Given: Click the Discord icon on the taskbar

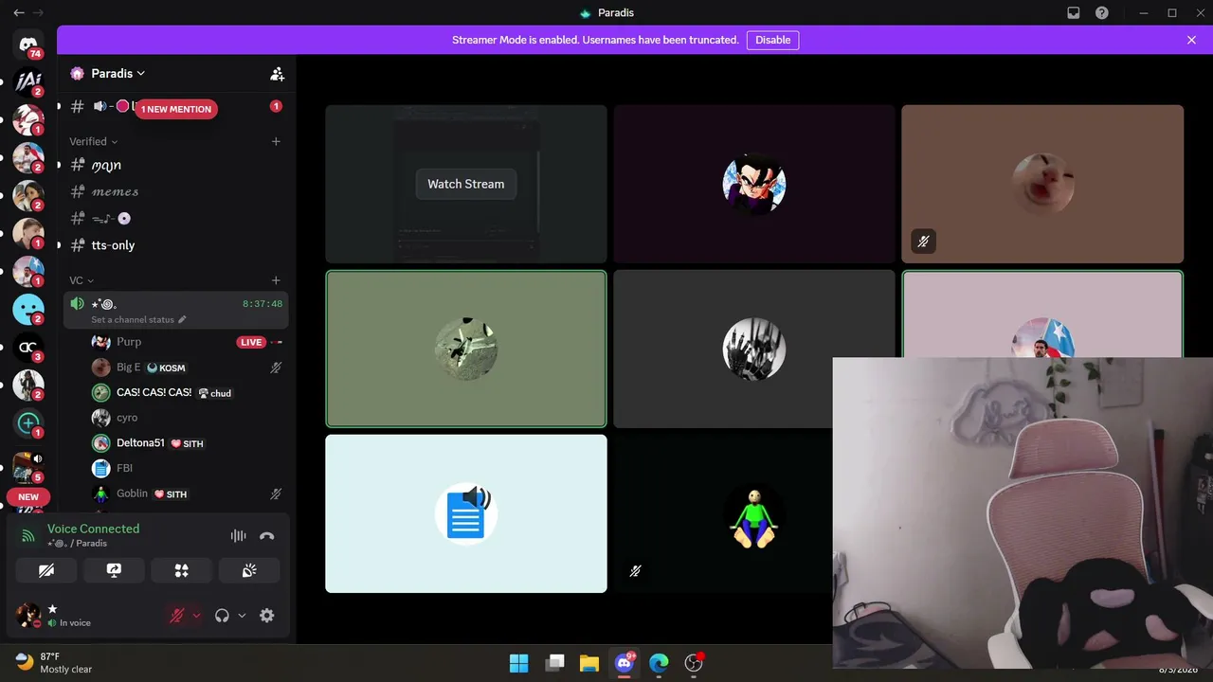Looking at the screenshot, I should pos(625,663).
